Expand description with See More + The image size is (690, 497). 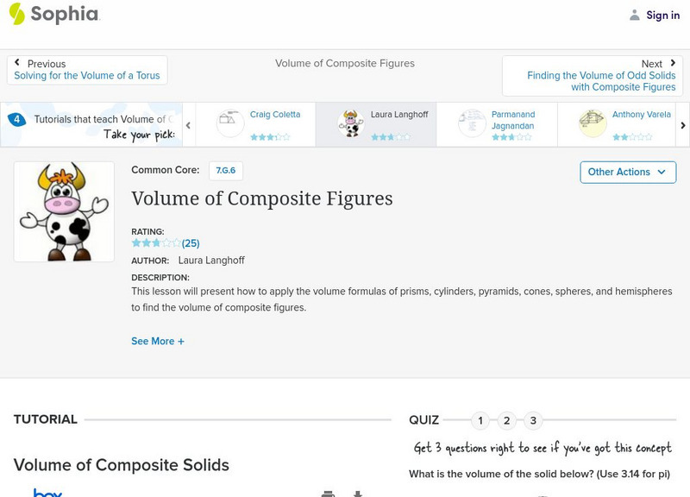[158, 341]
